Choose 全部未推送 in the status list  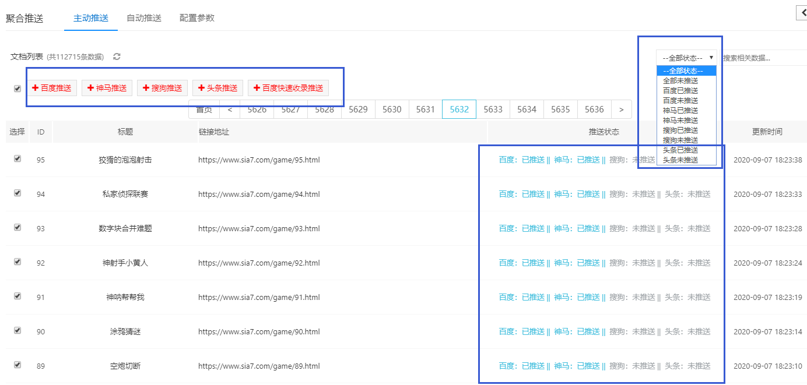686,80
